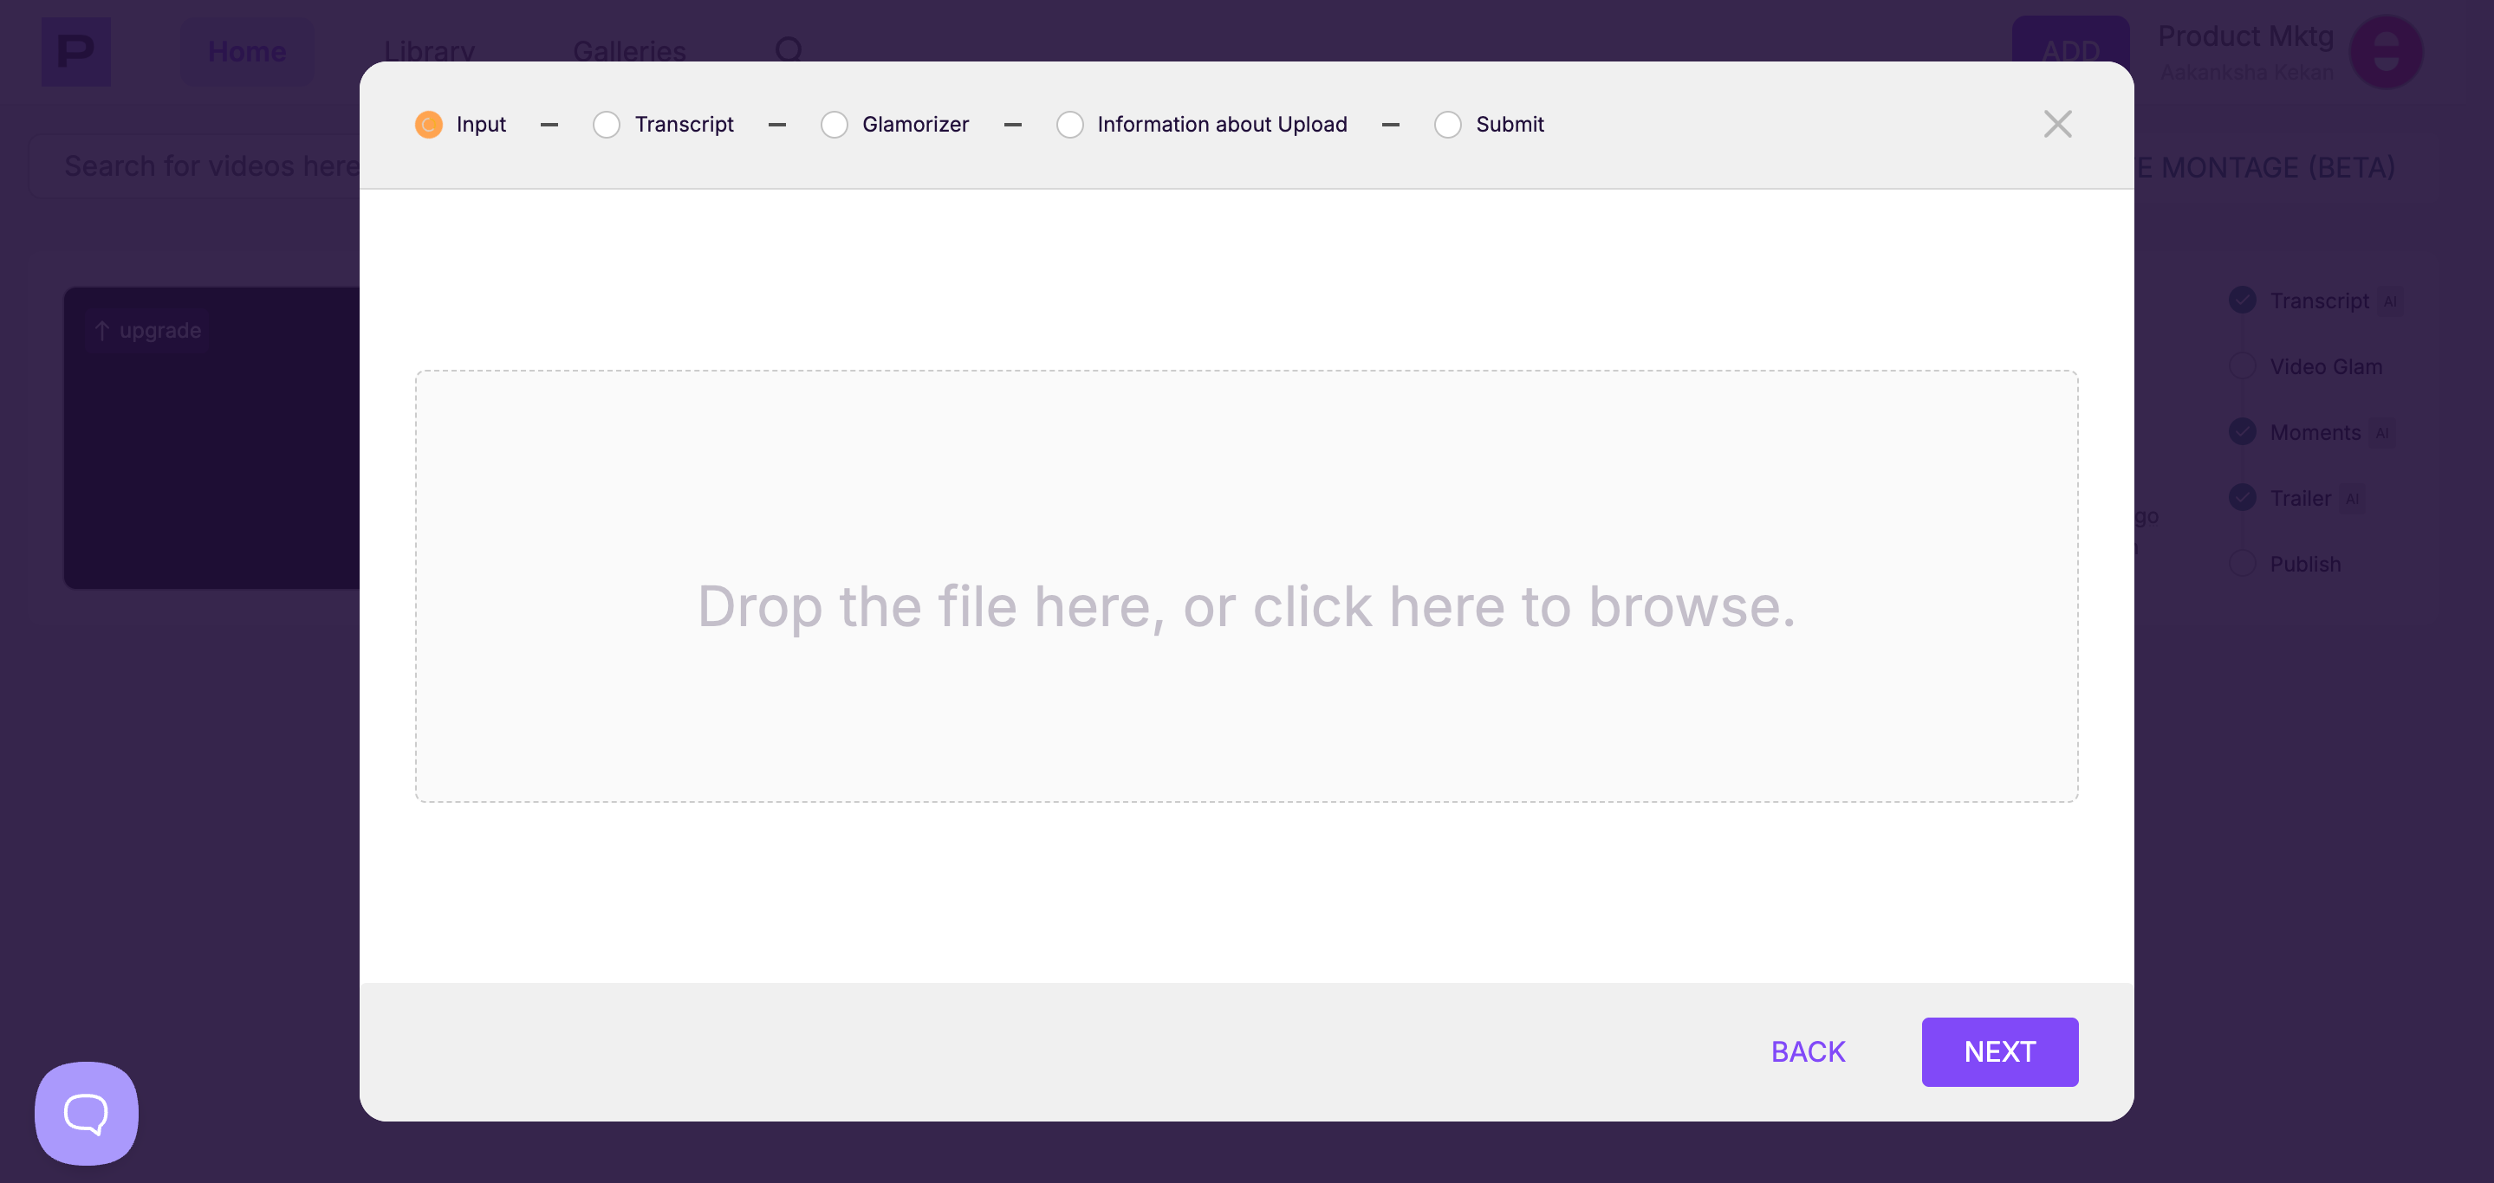Select Information about Upload step circle
The height and width of the screenshot is (1183, 2494).
click(x=1068, y=125)
